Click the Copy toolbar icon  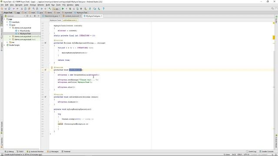click(x=25, y=9)
